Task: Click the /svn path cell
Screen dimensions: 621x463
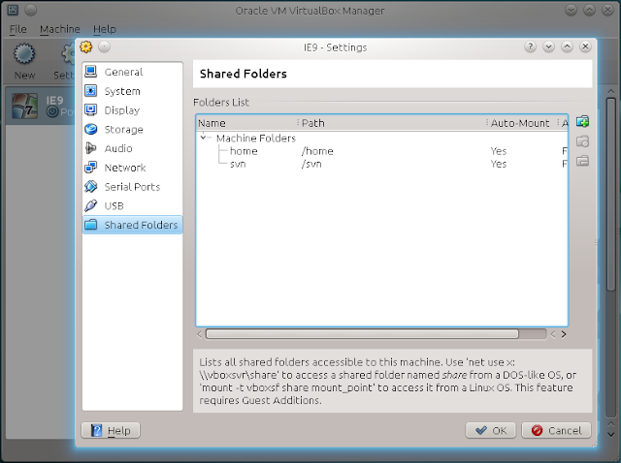Action: click(311, 164)
